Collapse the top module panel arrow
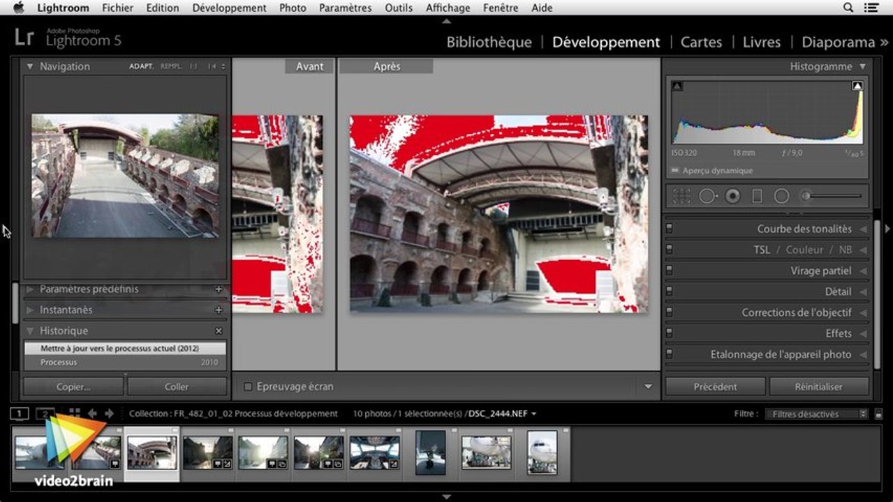This screenshot has width=893, height=502. click(x=447, y=21)
